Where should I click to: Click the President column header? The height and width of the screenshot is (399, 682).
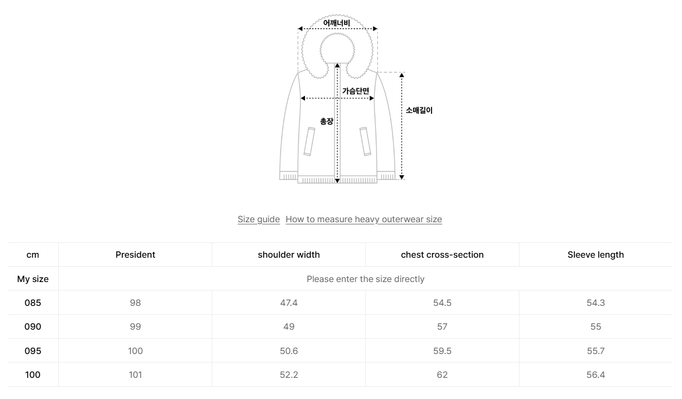click(x=135, y=255)
